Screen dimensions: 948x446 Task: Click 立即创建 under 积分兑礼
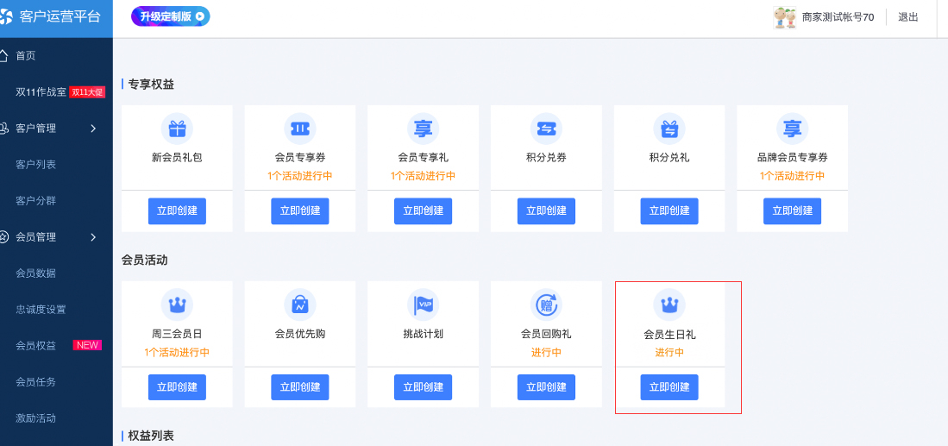[x=669, y=210]
